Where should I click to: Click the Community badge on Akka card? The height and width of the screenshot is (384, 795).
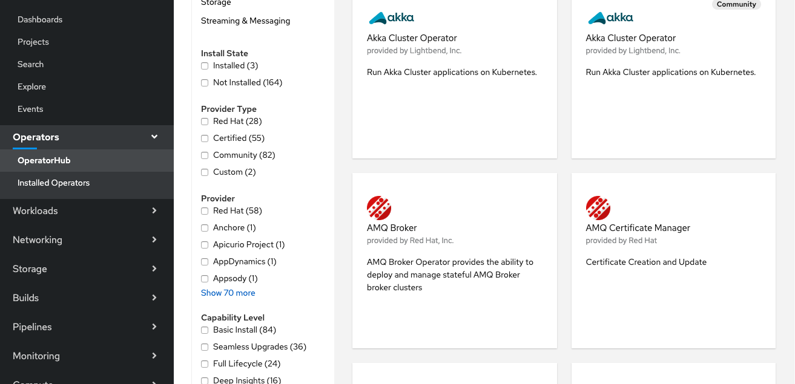coord(736,4)
